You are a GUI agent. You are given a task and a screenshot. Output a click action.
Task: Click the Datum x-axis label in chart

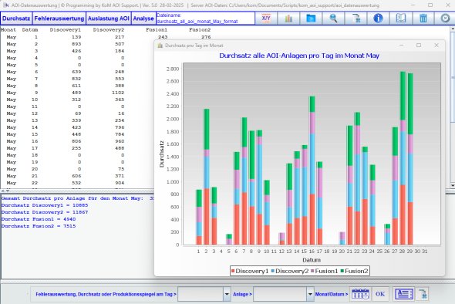312,260
